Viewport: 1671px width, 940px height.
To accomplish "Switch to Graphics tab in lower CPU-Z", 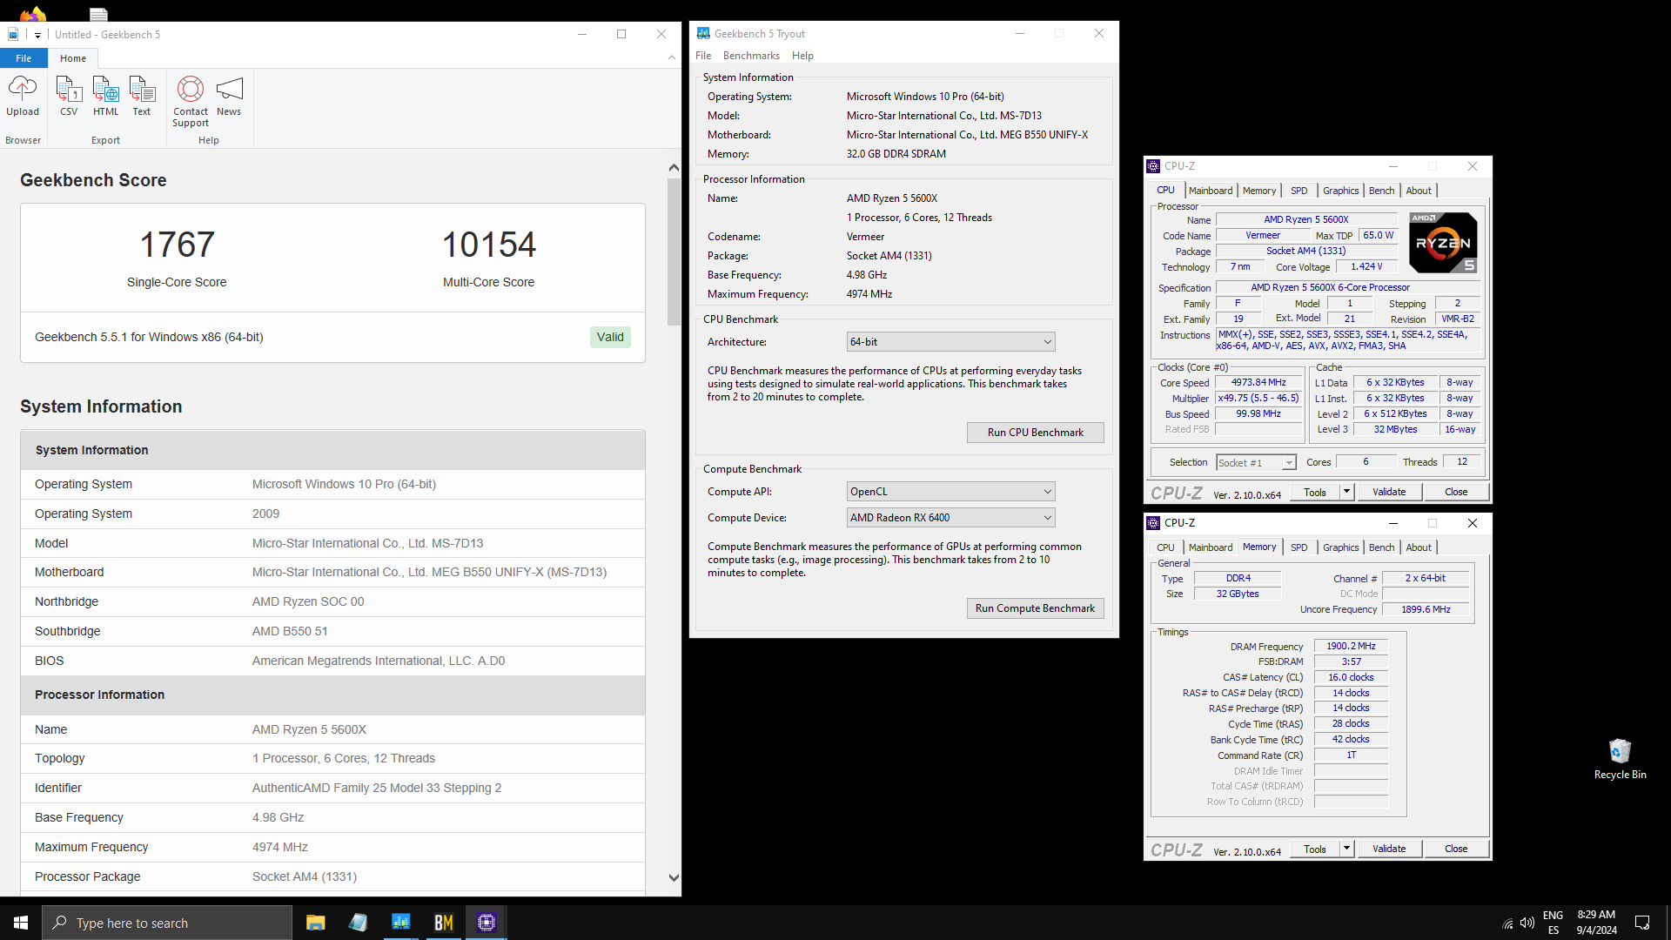I will coord(1340,547).
